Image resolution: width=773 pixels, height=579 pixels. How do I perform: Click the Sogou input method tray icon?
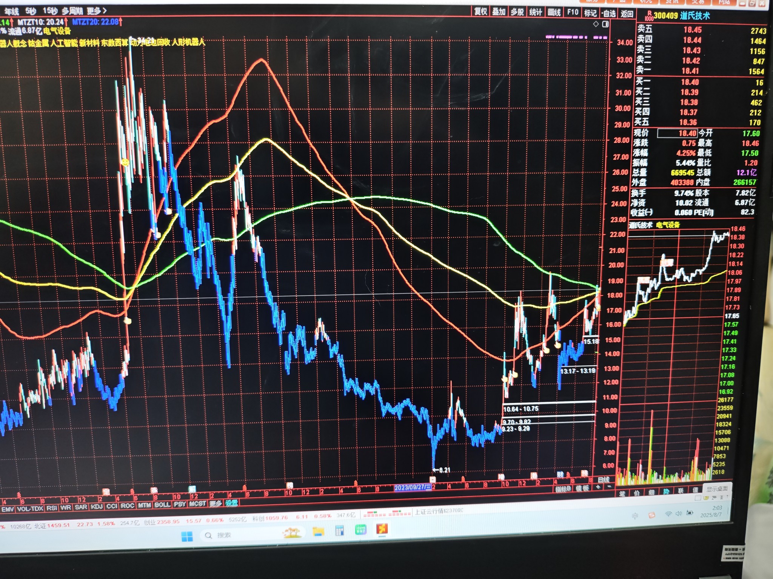652,515
